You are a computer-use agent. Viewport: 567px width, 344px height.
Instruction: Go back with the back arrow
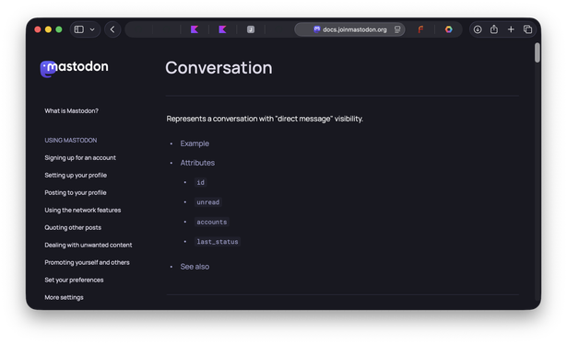112,29
